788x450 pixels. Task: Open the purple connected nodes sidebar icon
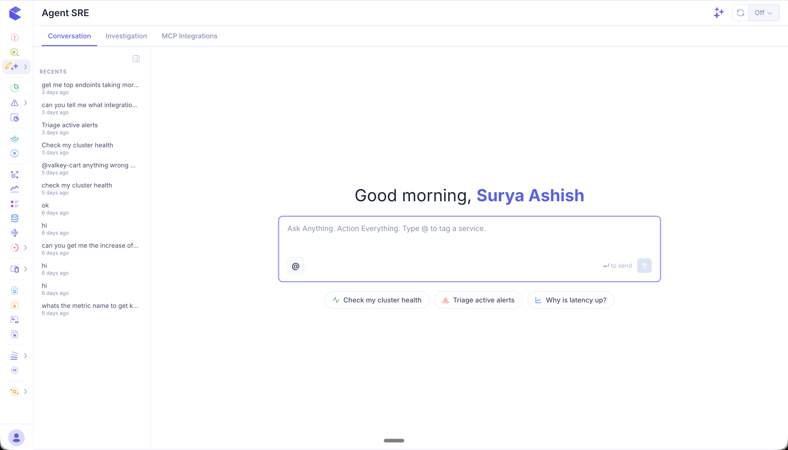(x=15, y=174)
